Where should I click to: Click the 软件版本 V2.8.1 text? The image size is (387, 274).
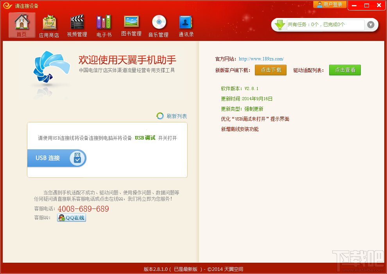[x=240, y=88]
